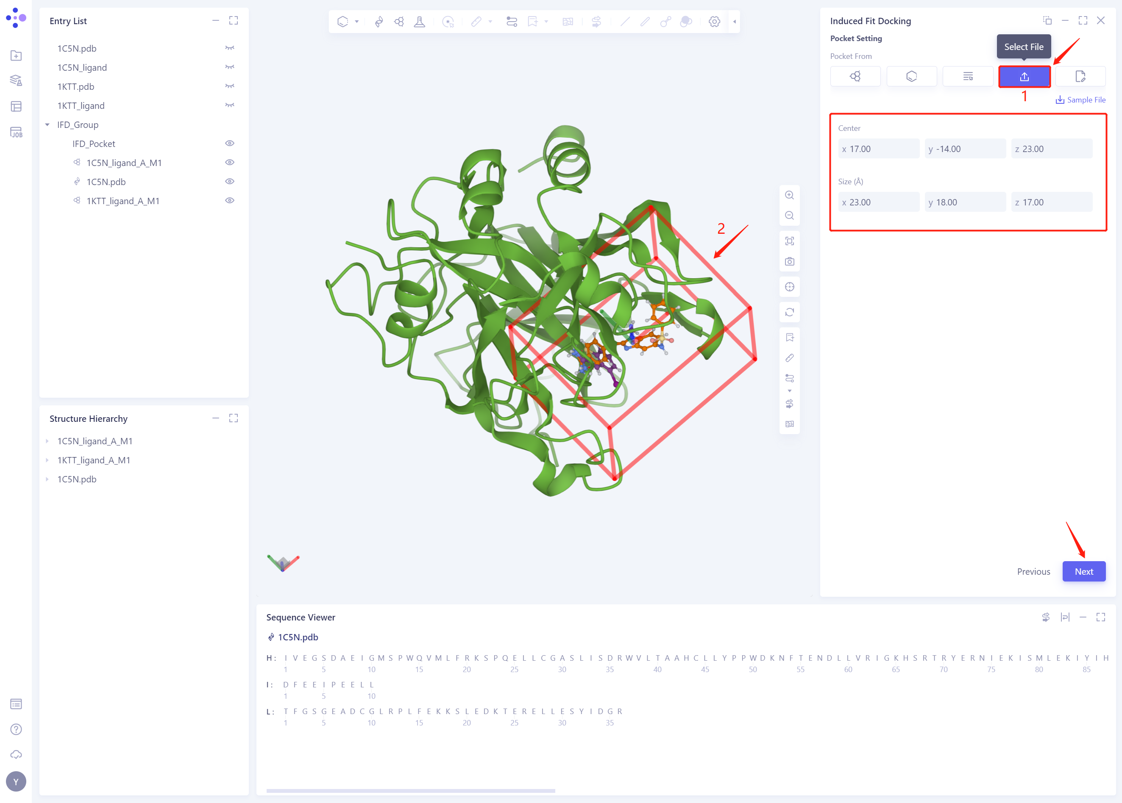Click the focus target icon in the viewer sidebar
Viewport: 1122px width, 803px height.
790,286
